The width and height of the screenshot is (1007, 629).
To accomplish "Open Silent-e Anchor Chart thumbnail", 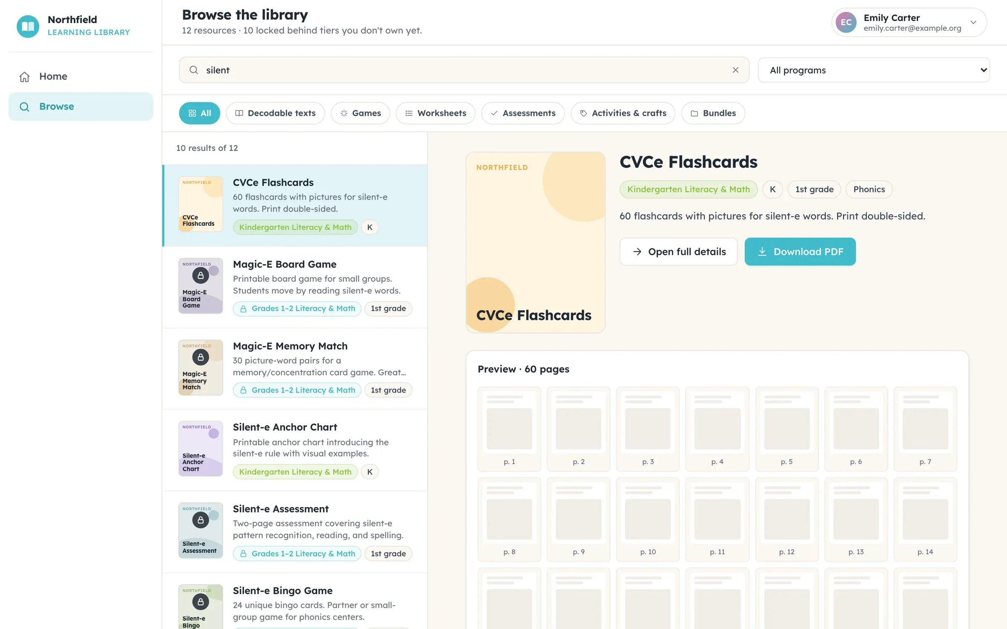I will click(201, 449).
